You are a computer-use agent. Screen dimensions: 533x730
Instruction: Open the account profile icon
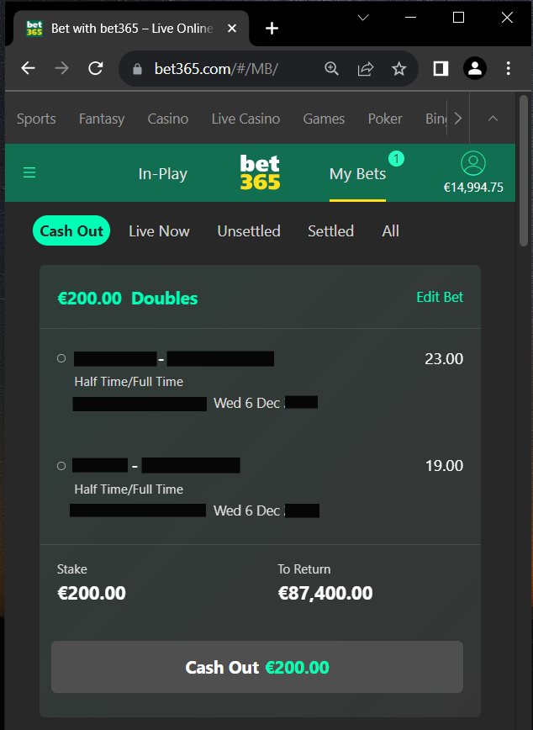[x=473, y=163]
